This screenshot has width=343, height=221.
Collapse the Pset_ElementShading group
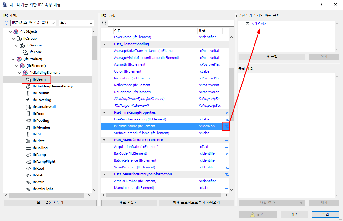click(104, 44)
